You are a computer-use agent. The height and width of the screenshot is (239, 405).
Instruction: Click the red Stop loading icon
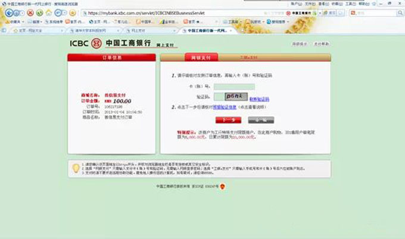point(30,13)
